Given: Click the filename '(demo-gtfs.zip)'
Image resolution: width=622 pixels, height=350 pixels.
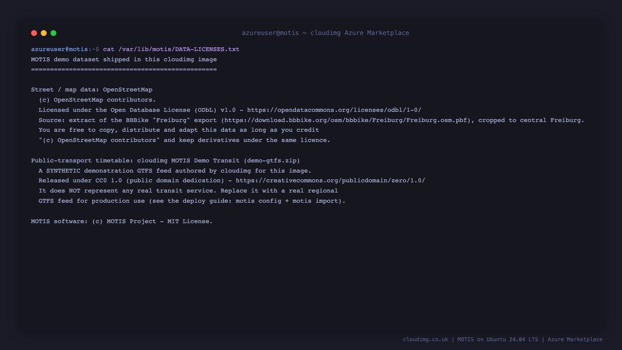Looking at the screenshot, I should [272, 160].
